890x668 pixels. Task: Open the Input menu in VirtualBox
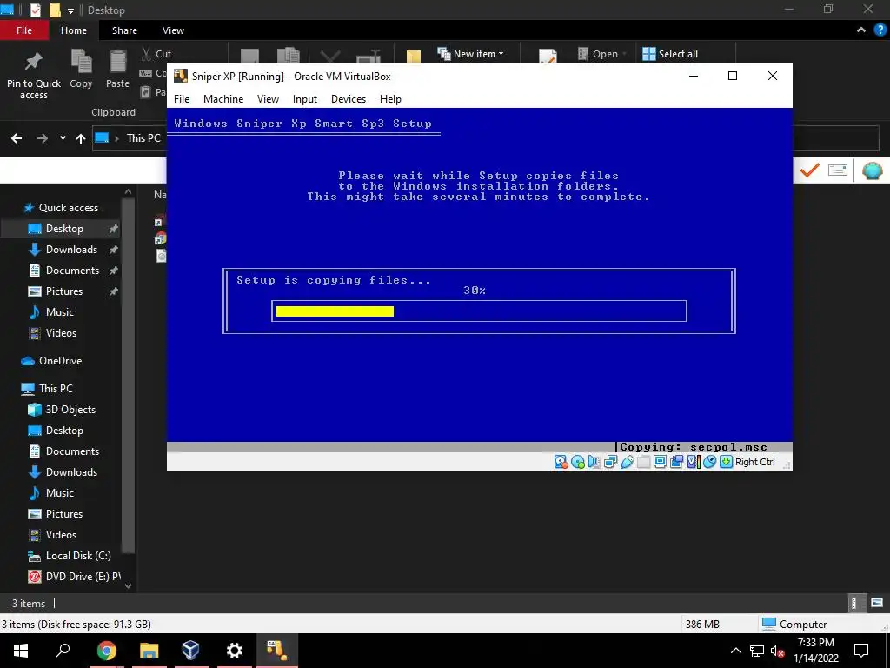click(x=305, y=99)
